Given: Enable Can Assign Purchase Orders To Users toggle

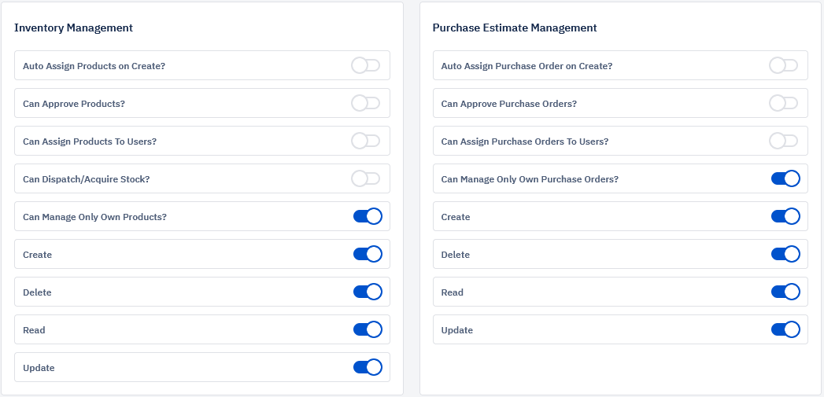Looking at the screenshot, I should coord(784,142).
